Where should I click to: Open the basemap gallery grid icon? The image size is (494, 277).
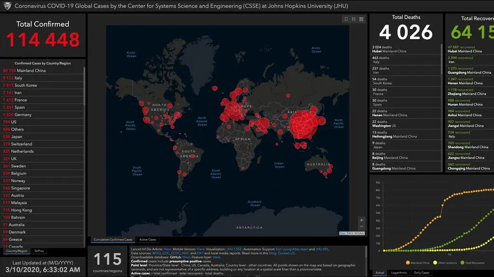(361, 19)
